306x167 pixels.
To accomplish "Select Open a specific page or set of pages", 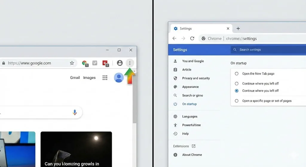I will click(x=237, y=101).
